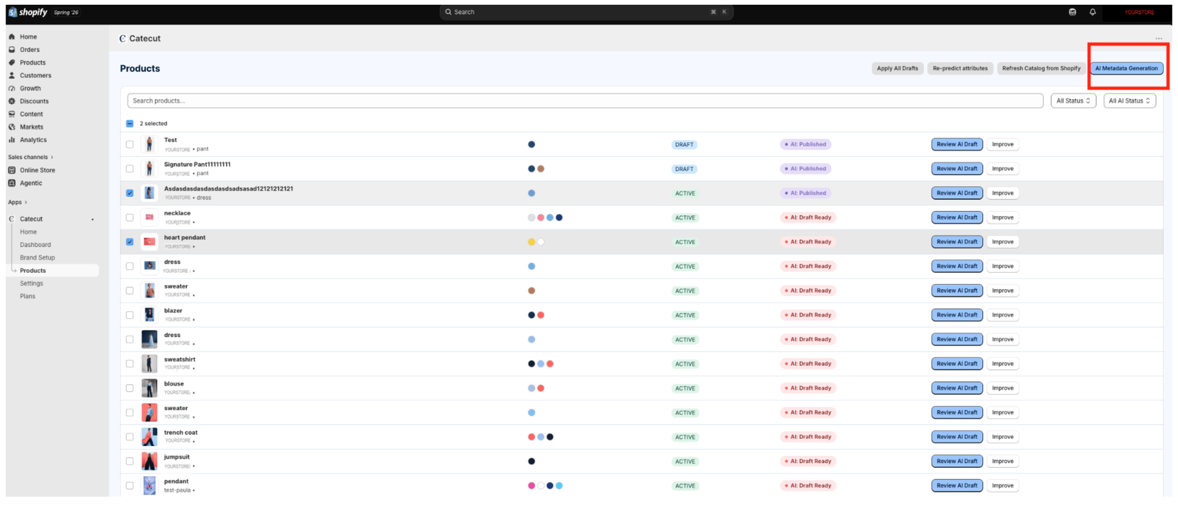
Task: Check the necklace row checkbox
Action: point(130,217)
